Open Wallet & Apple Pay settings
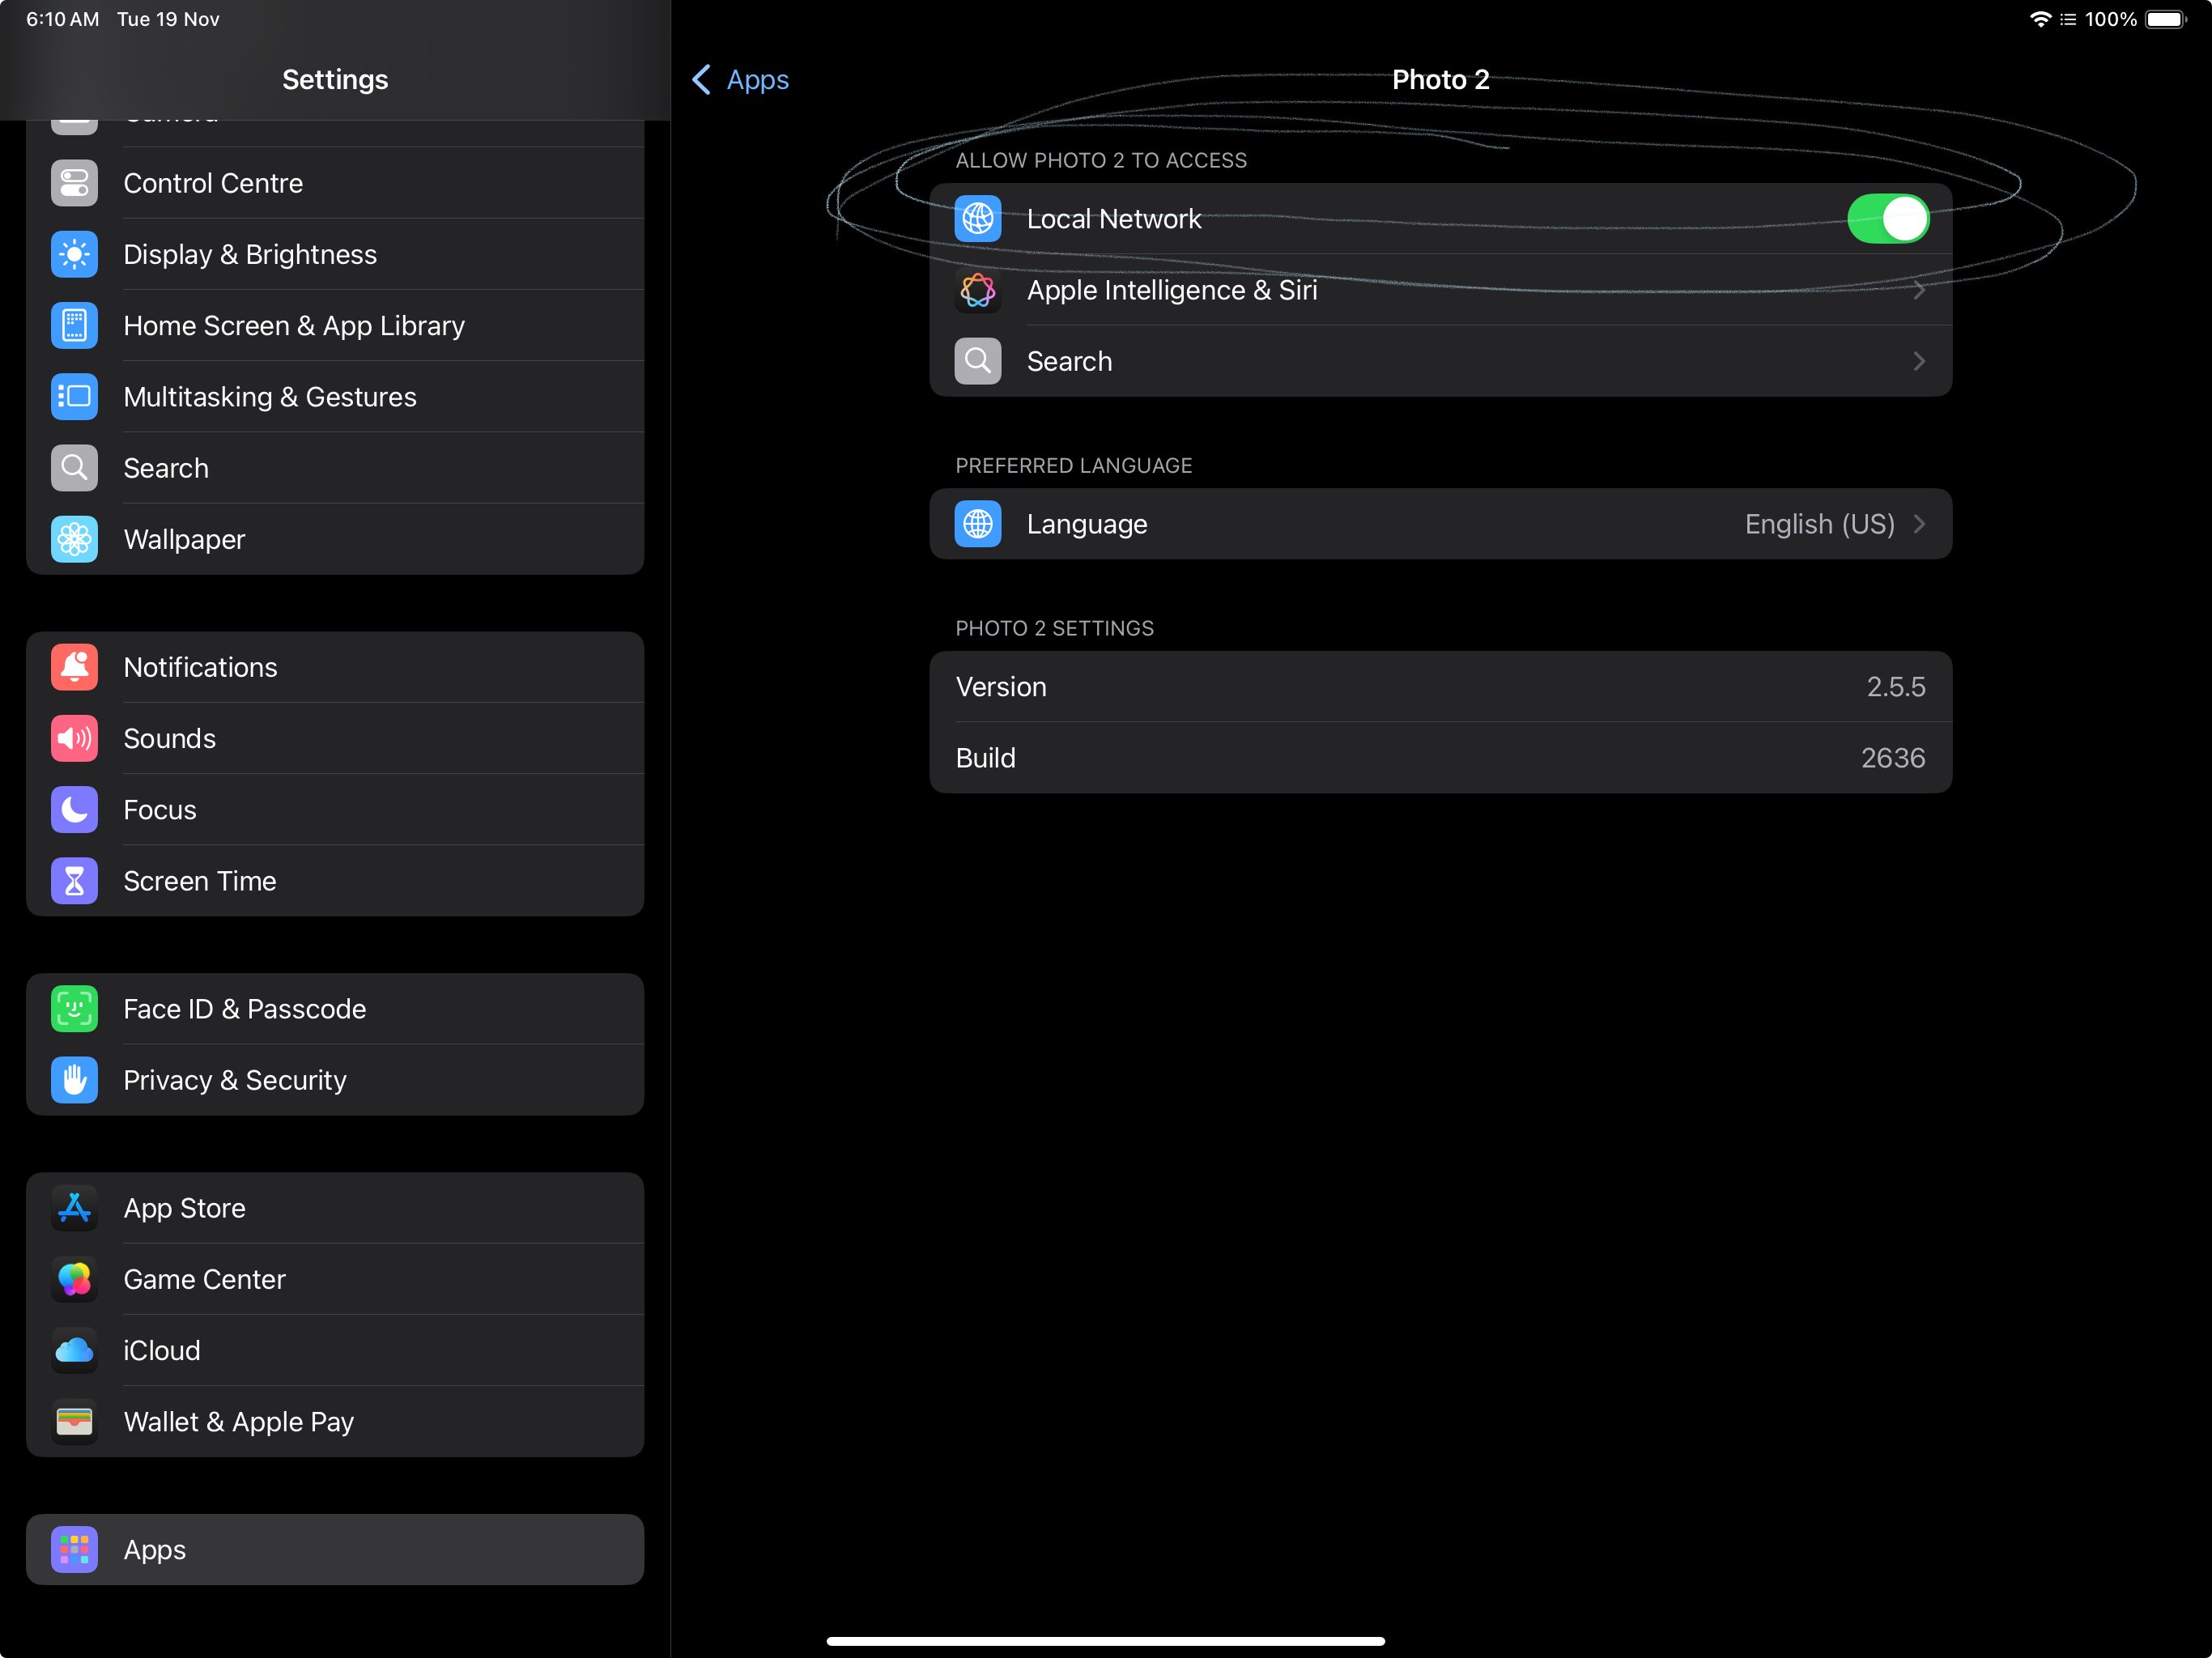The height and width of the screenshot is (1658, 2212). click(335, 1421)
